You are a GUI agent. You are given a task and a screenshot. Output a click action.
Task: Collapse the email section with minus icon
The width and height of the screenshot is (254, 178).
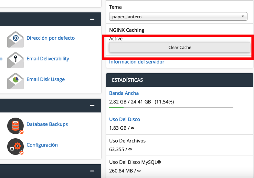92,19
